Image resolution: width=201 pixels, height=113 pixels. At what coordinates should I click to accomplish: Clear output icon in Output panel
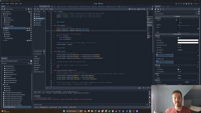click(x=149, y=92)
